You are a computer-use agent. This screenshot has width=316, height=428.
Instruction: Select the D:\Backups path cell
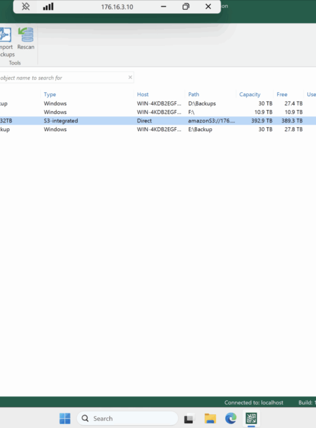click(202, 103)
